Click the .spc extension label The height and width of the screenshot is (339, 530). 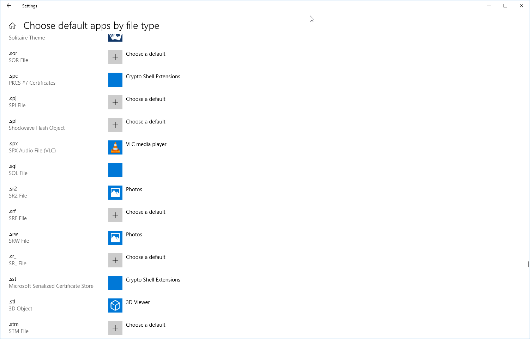(x=13, y=76)
